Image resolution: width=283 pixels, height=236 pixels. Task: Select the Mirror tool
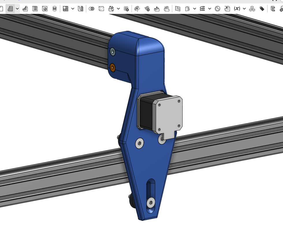point(81,9)
